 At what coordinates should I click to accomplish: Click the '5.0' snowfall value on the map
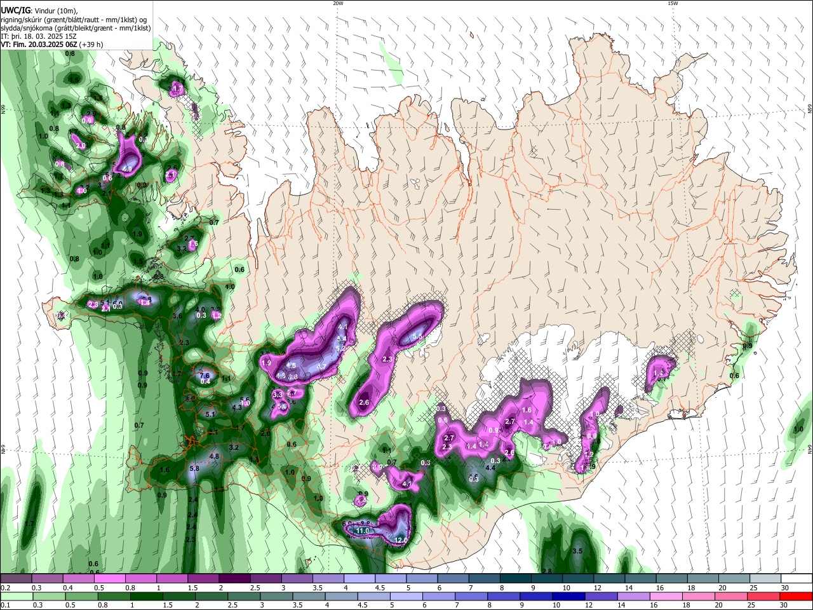tap(283, 405)
